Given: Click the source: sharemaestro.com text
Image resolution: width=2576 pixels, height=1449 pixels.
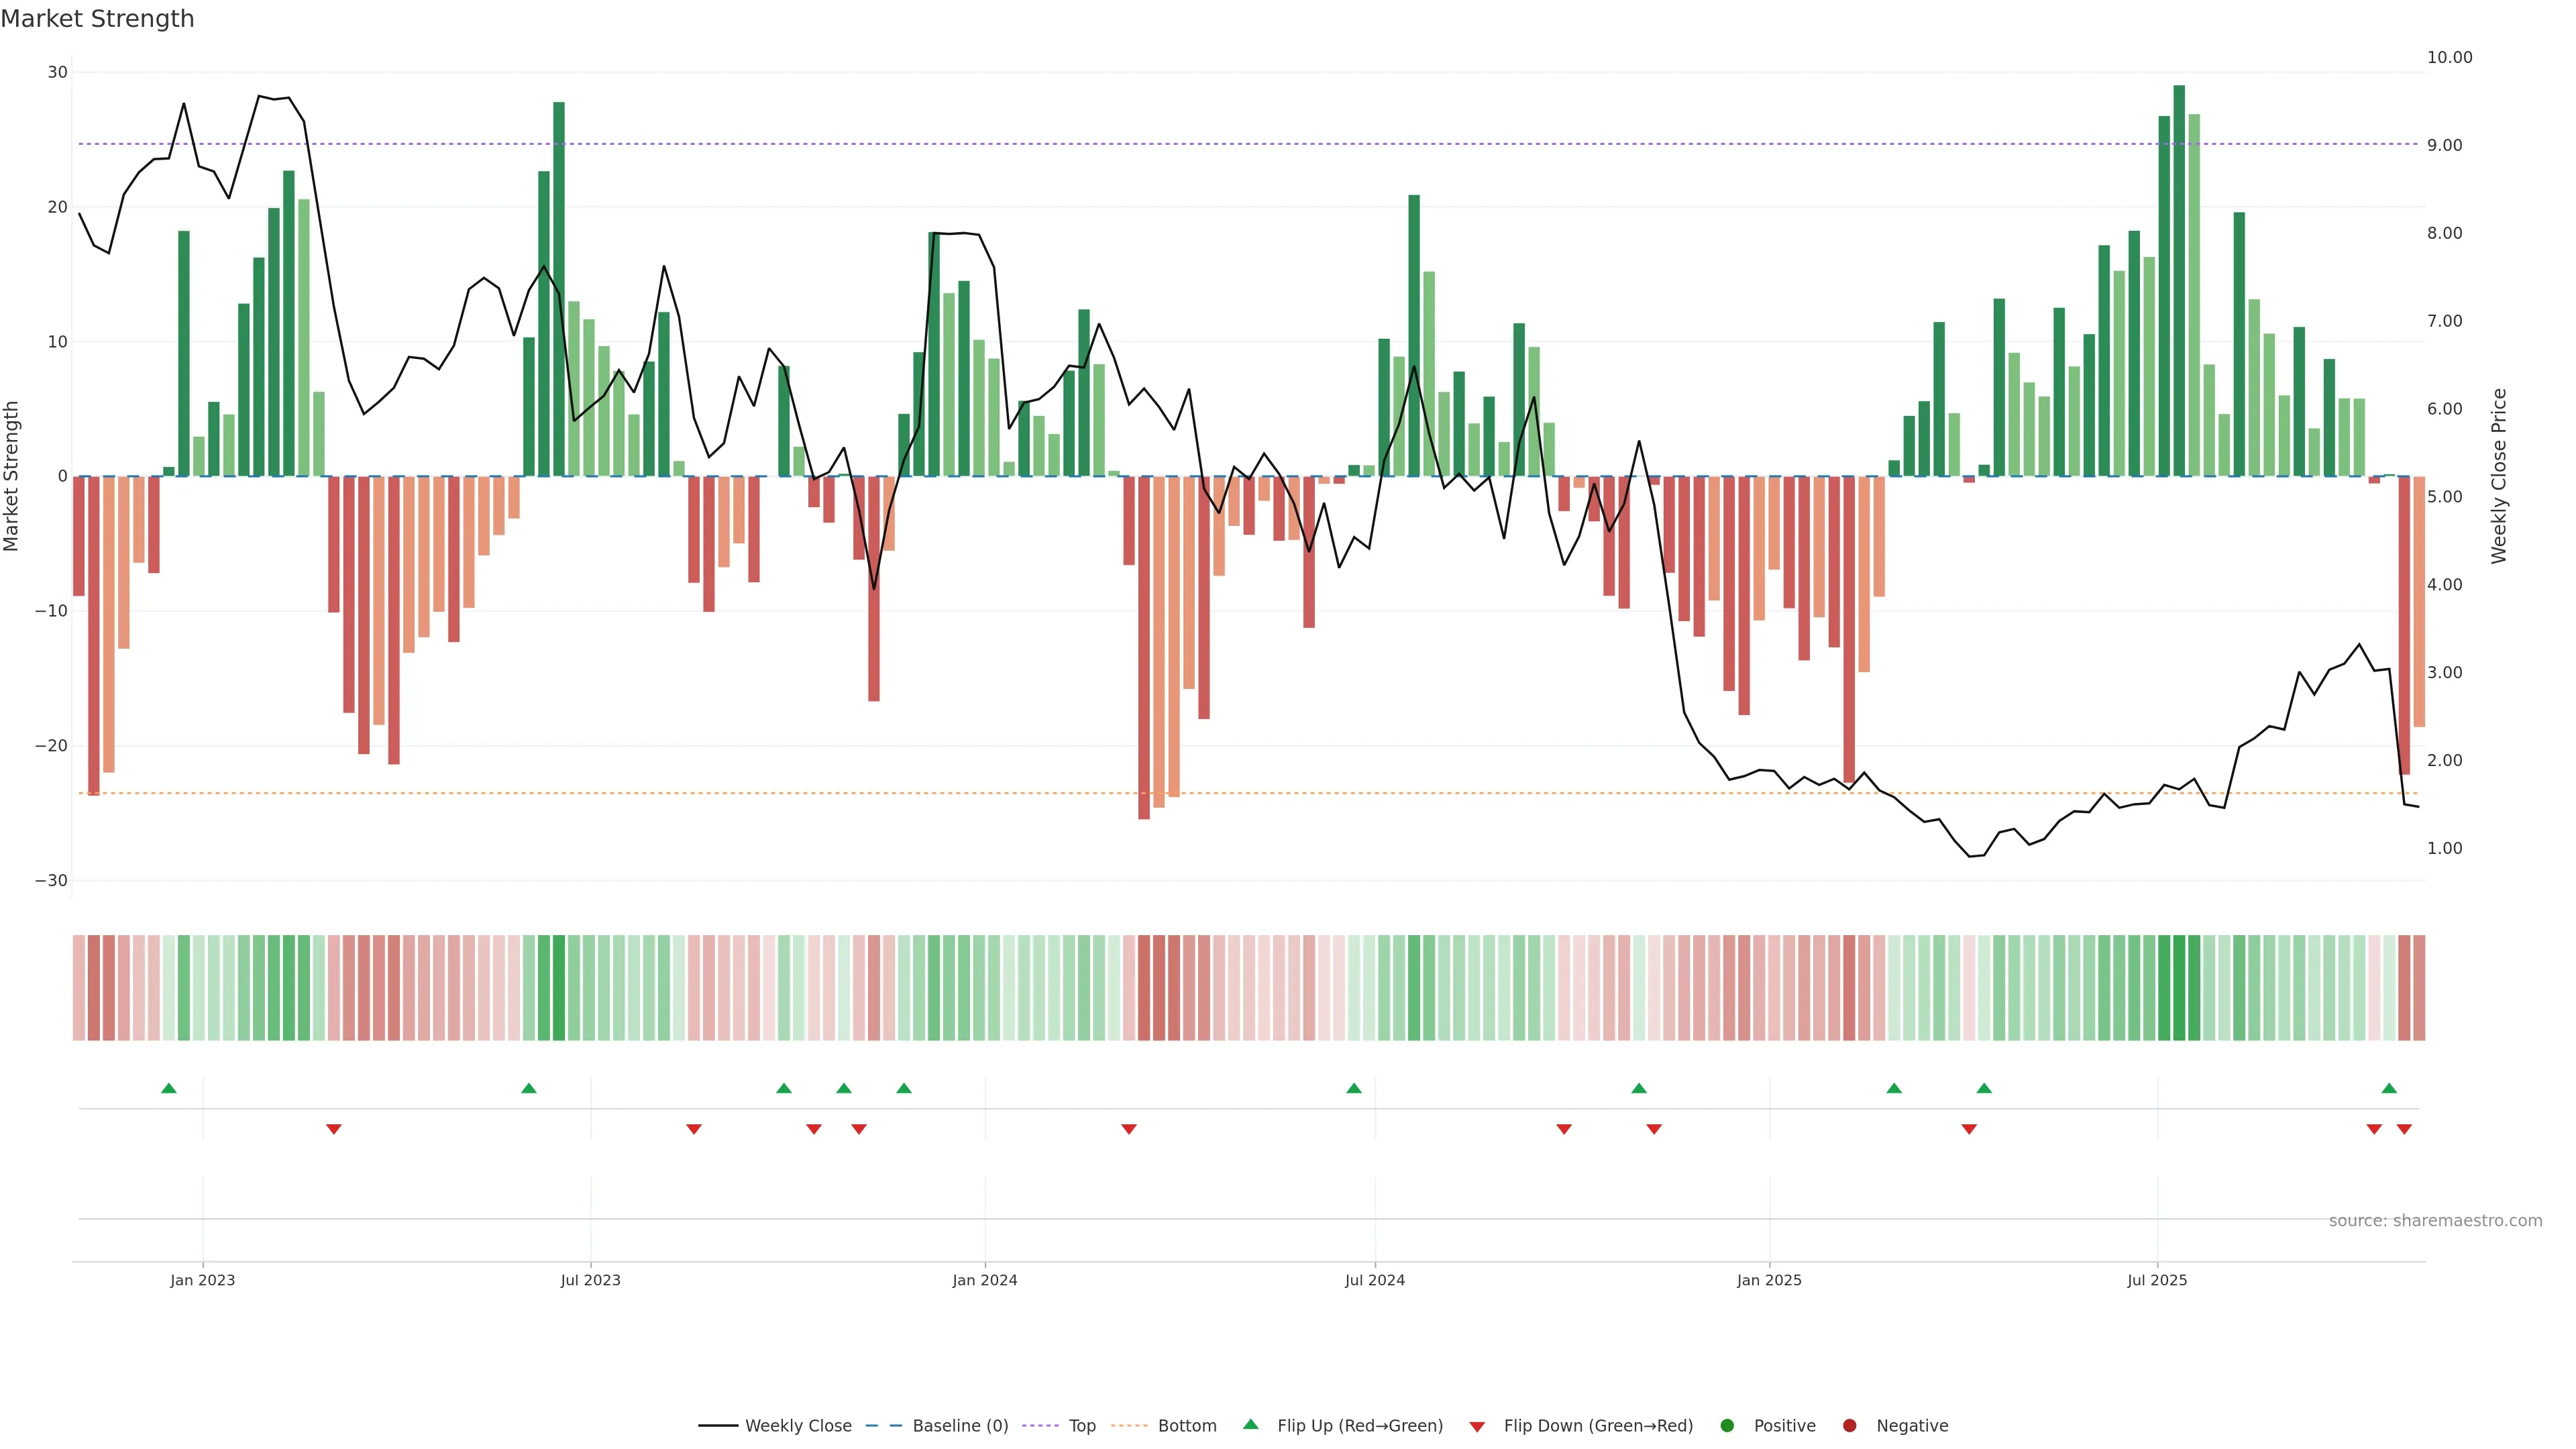Looking at the screenshot, I should pos(2435,1221).
